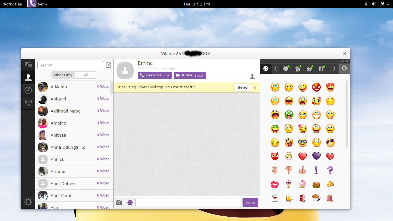Insert the heart-eyes emoticon
Screen dimensions: 393x221
click(x=330, y=87)
